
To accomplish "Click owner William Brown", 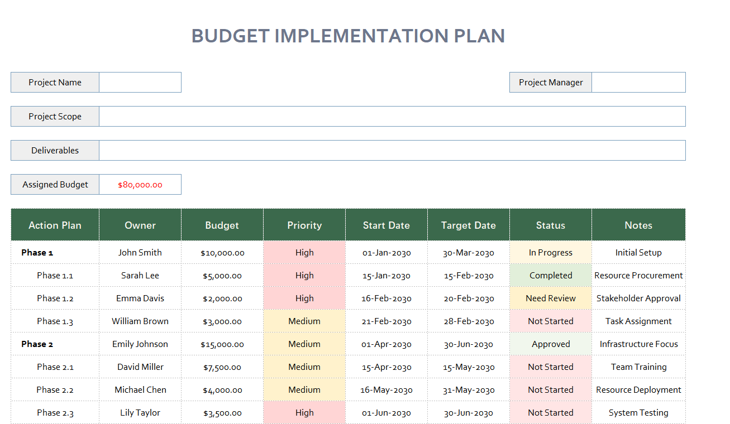I will coord(140,321).
